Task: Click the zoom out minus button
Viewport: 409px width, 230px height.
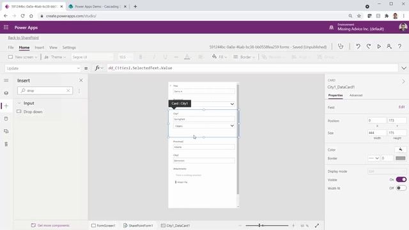Action: click(240, 226)
